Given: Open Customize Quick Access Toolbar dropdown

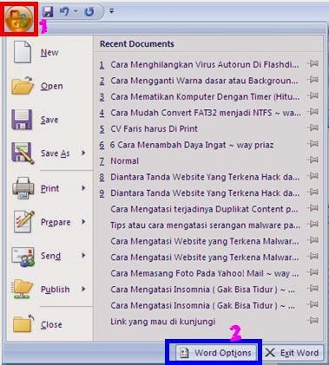Looking at the screenshot, I should point(111,11).
